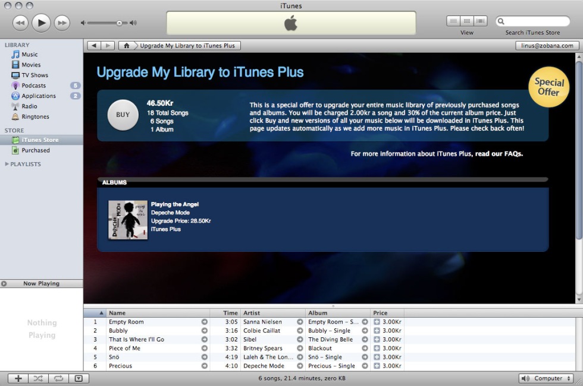Create a new playlist with plus button
Viewport: 583px width, 386px height.
pyautogui.click(x=18, y=378)
